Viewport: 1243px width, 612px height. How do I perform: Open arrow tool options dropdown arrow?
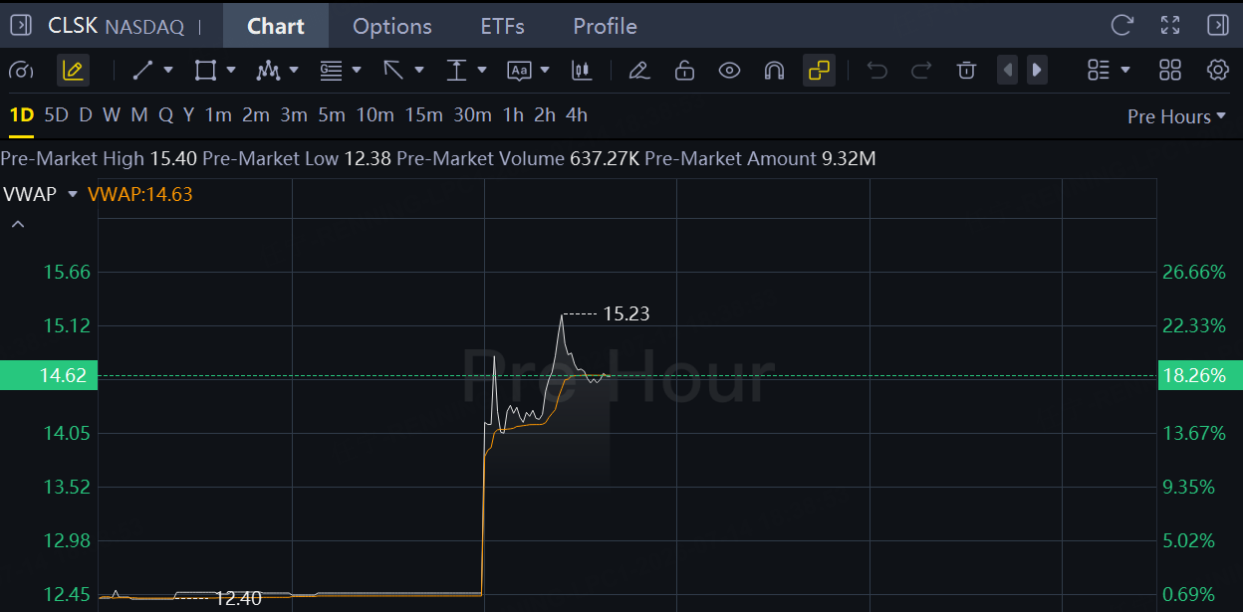[419, 71]
